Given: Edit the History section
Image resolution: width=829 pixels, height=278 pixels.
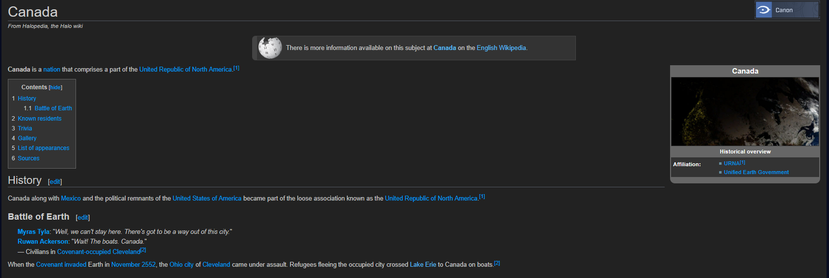Looking at the screenshot, I should (55, 182).
